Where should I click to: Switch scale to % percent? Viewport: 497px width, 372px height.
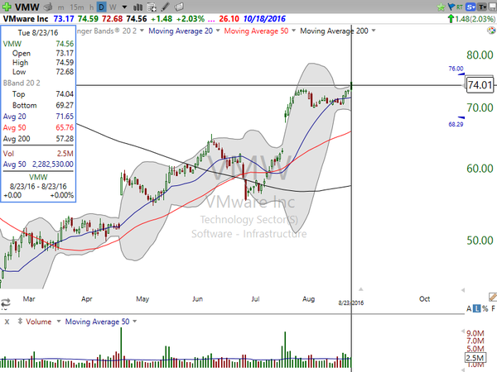pos(485,308)
